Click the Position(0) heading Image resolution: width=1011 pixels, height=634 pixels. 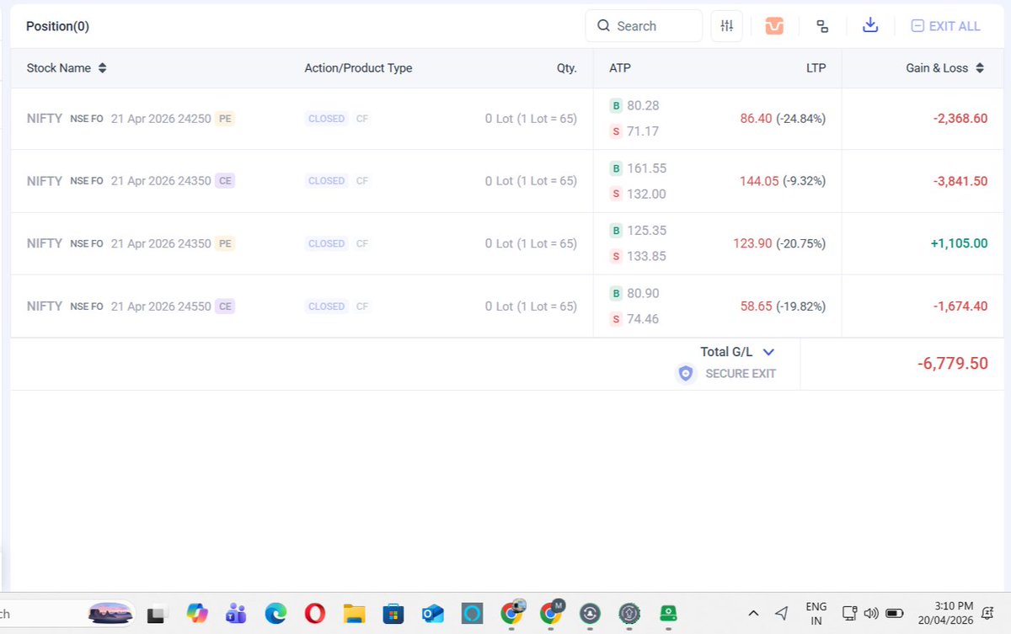[x=57, y=26]
